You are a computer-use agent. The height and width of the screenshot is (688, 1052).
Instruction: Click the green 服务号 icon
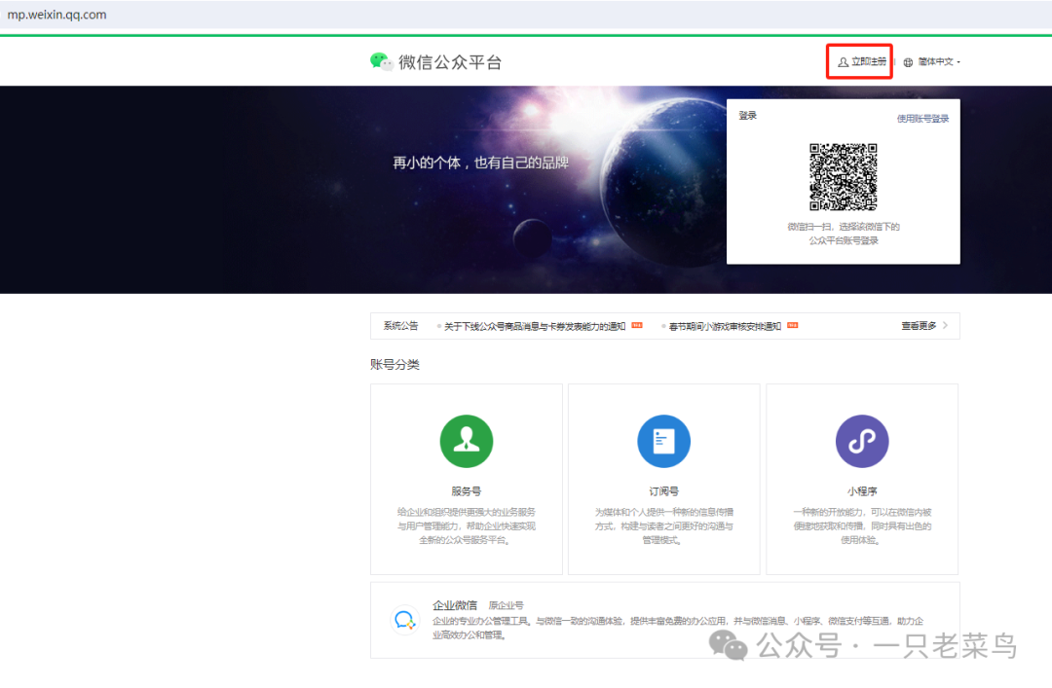click(x=467, y=441)
